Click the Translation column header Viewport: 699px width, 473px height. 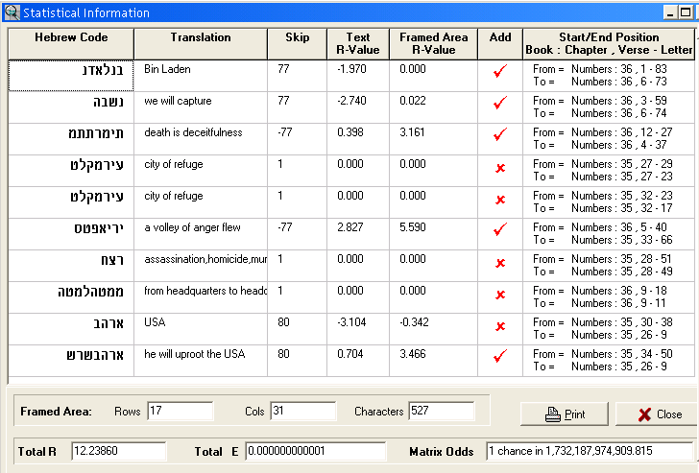[201, 43]
